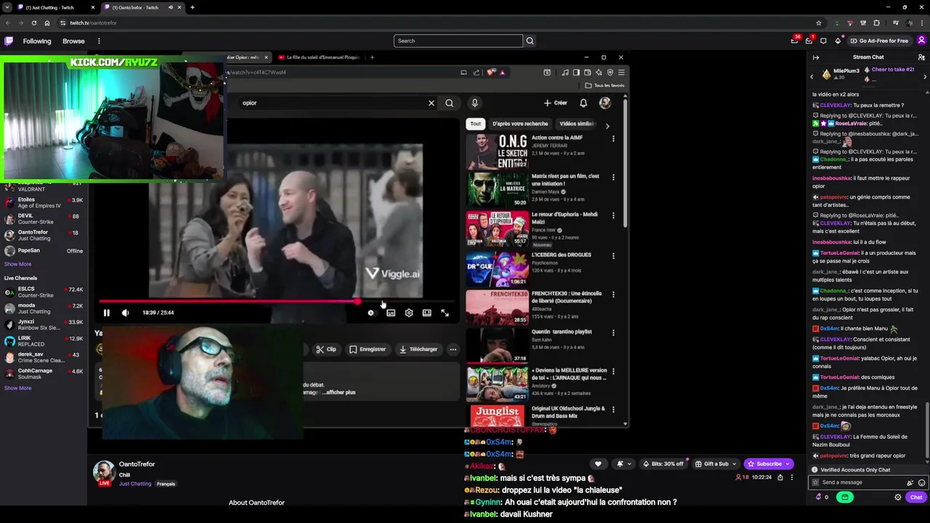Viewport: 930px width, 523px height.
Task: Expand Show More under Live Channels
Action: (x=17, y=388)
